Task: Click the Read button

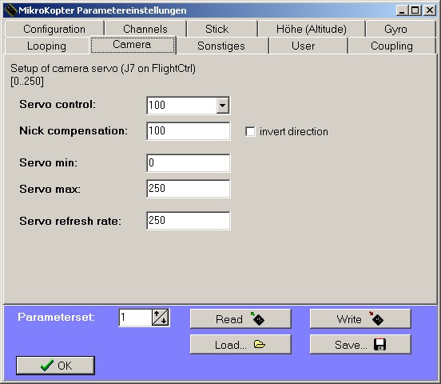Action: point(240,319)
